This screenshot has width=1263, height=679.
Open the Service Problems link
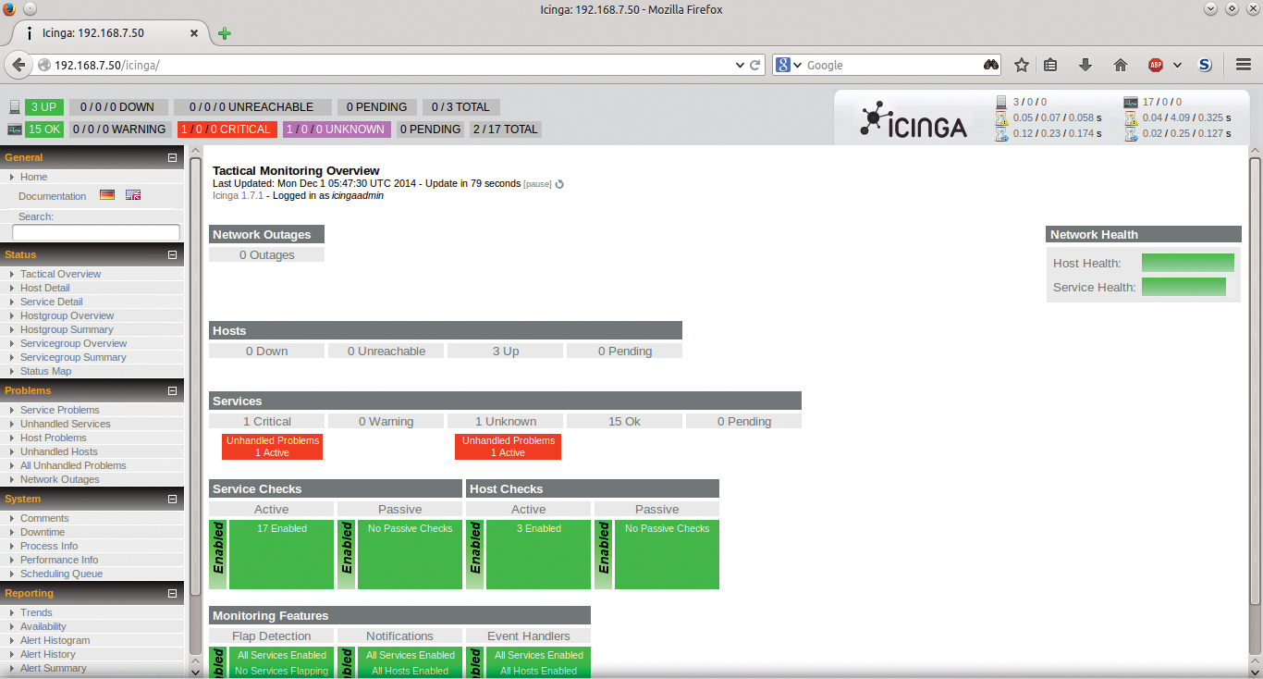coord(59,410)
